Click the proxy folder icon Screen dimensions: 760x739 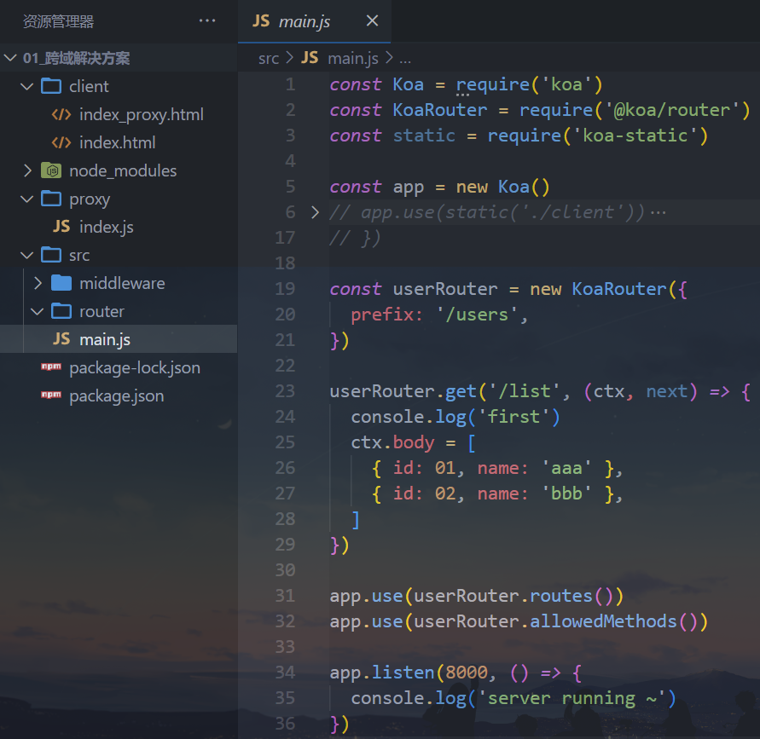[x=51, y=199]
